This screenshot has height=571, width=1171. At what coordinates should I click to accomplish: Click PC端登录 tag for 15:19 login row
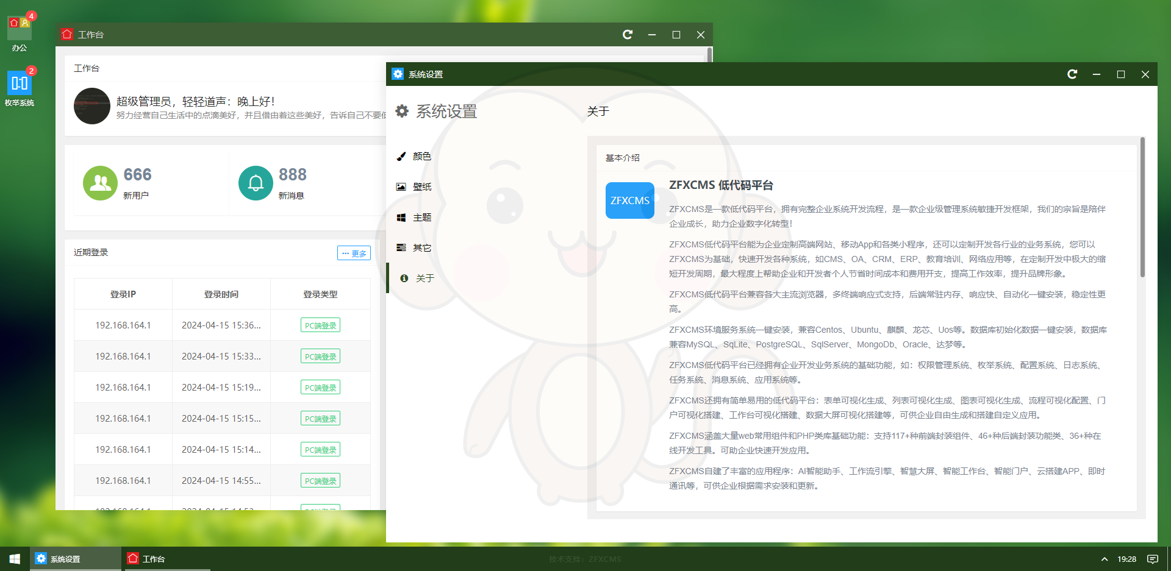pos(320,388)
